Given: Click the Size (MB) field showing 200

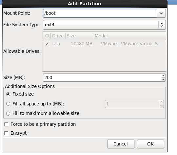Looking at the screenshot, I should pyautogui.click(x=102, y=78).
